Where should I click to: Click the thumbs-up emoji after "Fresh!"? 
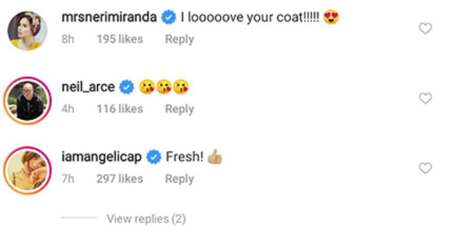pos(215,157)
